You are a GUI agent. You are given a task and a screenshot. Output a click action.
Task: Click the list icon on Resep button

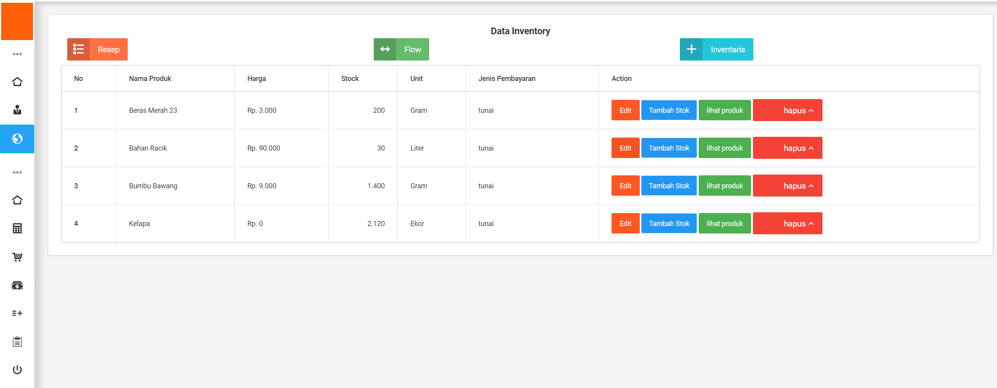(x=79, y=49)
